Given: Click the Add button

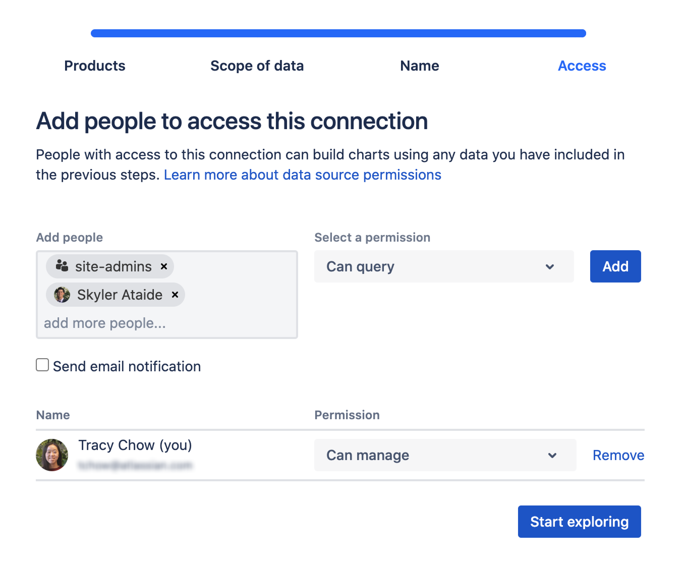Looking at the screenshot, I should point(615,267).
